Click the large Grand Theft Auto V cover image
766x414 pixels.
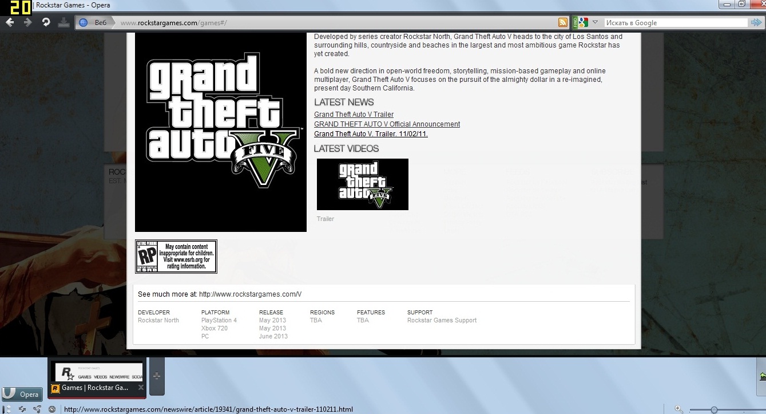tap(221, 132)
